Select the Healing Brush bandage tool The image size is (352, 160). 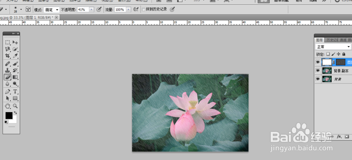(8, 64)
